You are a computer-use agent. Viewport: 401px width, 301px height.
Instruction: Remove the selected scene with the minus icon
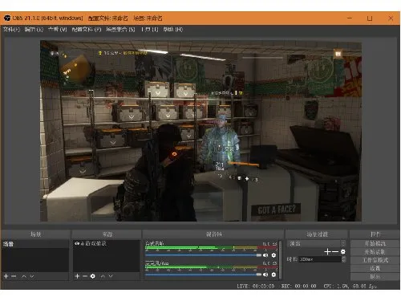[x=14, y=276]
